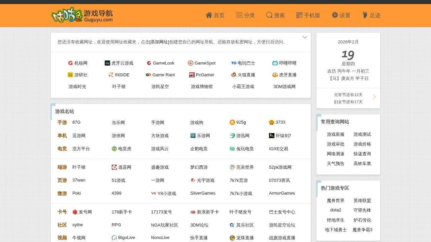Click the 足迹 footprints icon

(365, 15)
